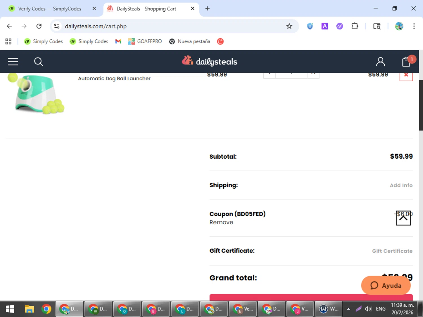
Task: Click the Automatic Dog Ball Launcher thumbnail
Action: pos(36,94)
